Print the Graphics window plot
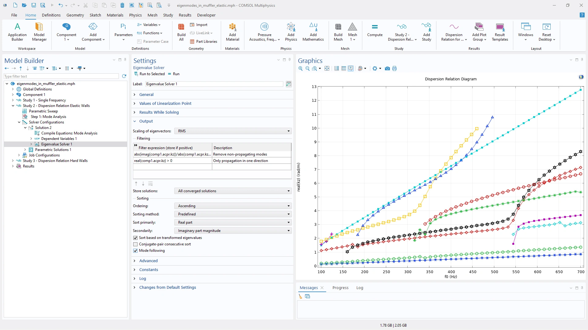The height and width of the screenshot is (330, 588). (x=394, y=68)
